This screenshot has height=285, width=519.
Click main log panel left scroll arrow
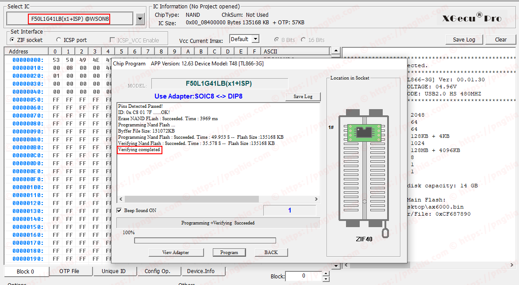click(346, 265)
